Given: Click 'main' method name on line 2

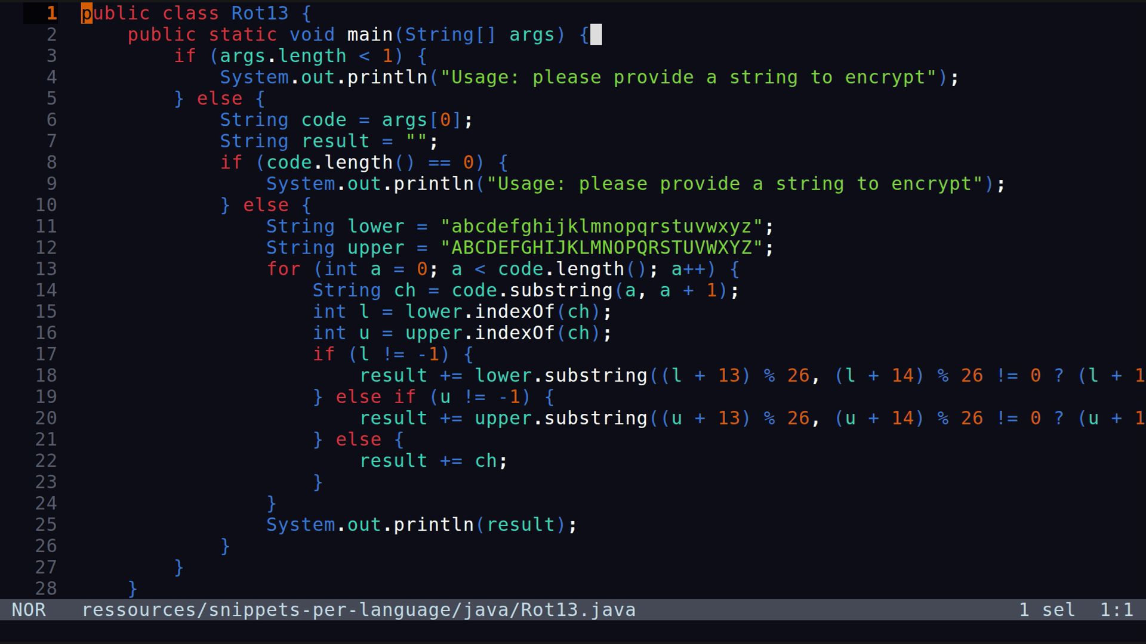Looking at the screenshot, I should [370, 35].
